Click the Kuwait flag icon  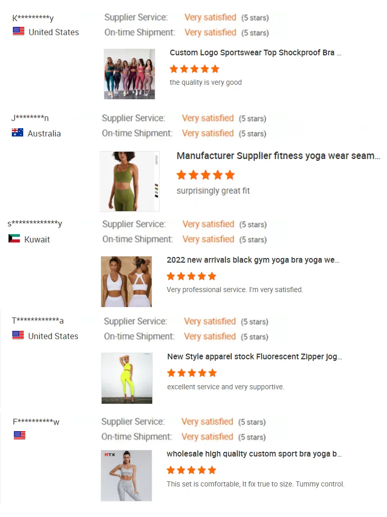point(14,238)
